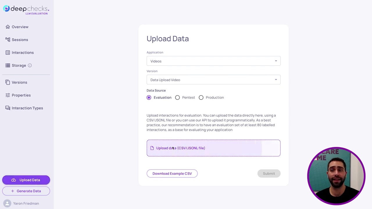
Task: Open Sessions from the sidebar icon
Action: click(x=8, y=39)
